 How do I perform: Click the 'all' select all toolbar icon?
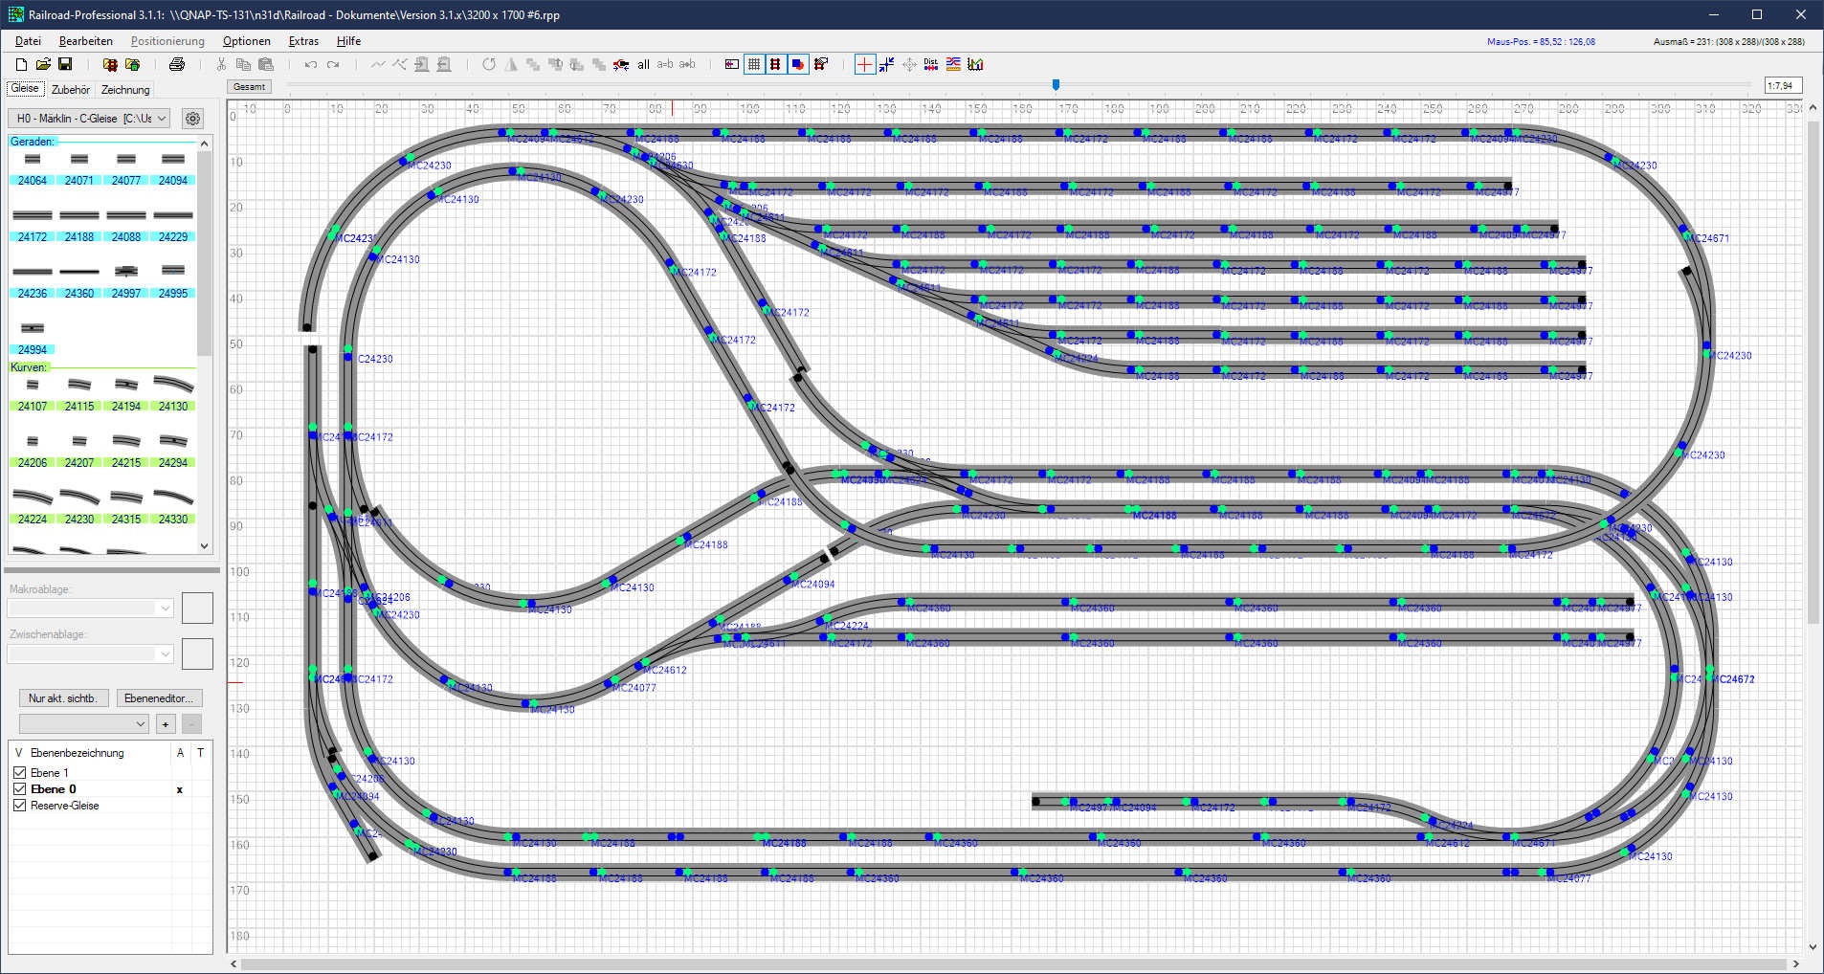pos(643,64)
